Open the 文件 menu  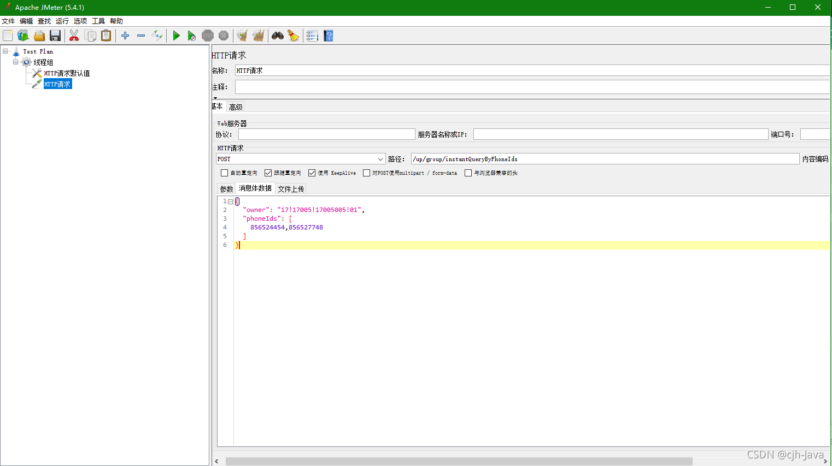[x=8, y=21]
